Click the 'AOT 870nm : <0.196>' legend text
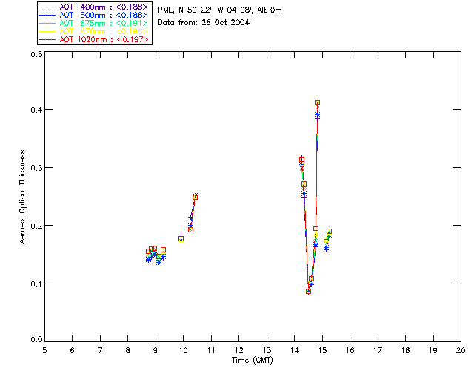The image size is (474, 379). click(104, 31)
